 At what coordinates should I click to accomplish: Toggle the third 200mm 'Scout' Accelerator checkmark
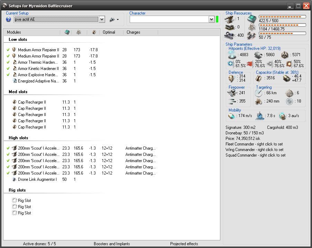pyautogui.click(x=8, y=161)
